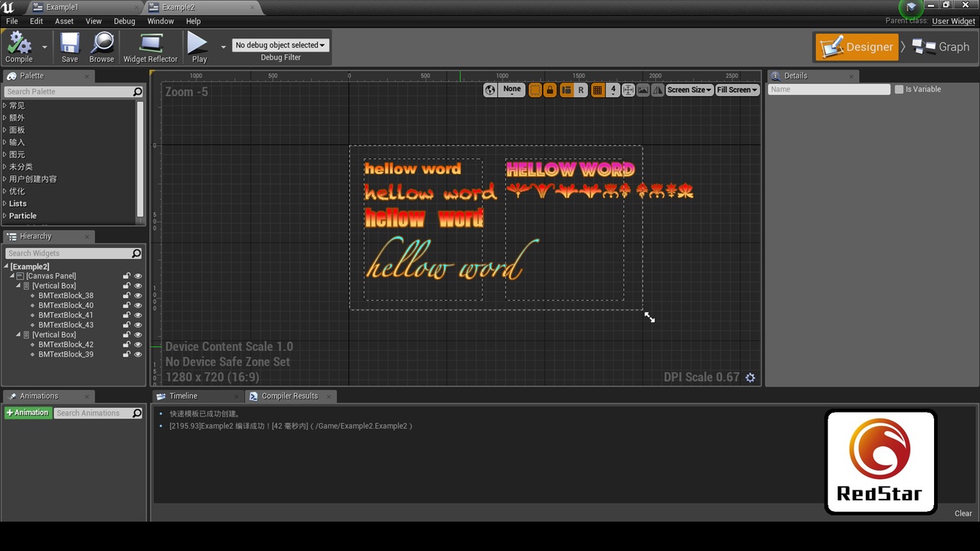This screenshot has height=551, width=980.
Task: Open Compile options dropdown arrow
Action: click(44, 47)
